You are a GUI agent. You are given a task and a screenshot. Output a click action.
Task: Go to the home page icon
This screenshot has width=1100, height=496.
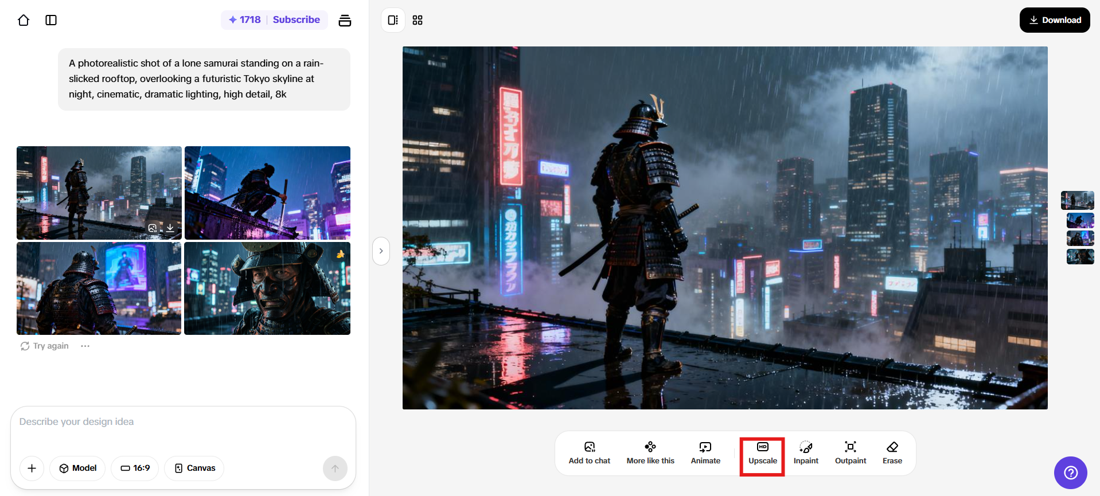point(24,20)
